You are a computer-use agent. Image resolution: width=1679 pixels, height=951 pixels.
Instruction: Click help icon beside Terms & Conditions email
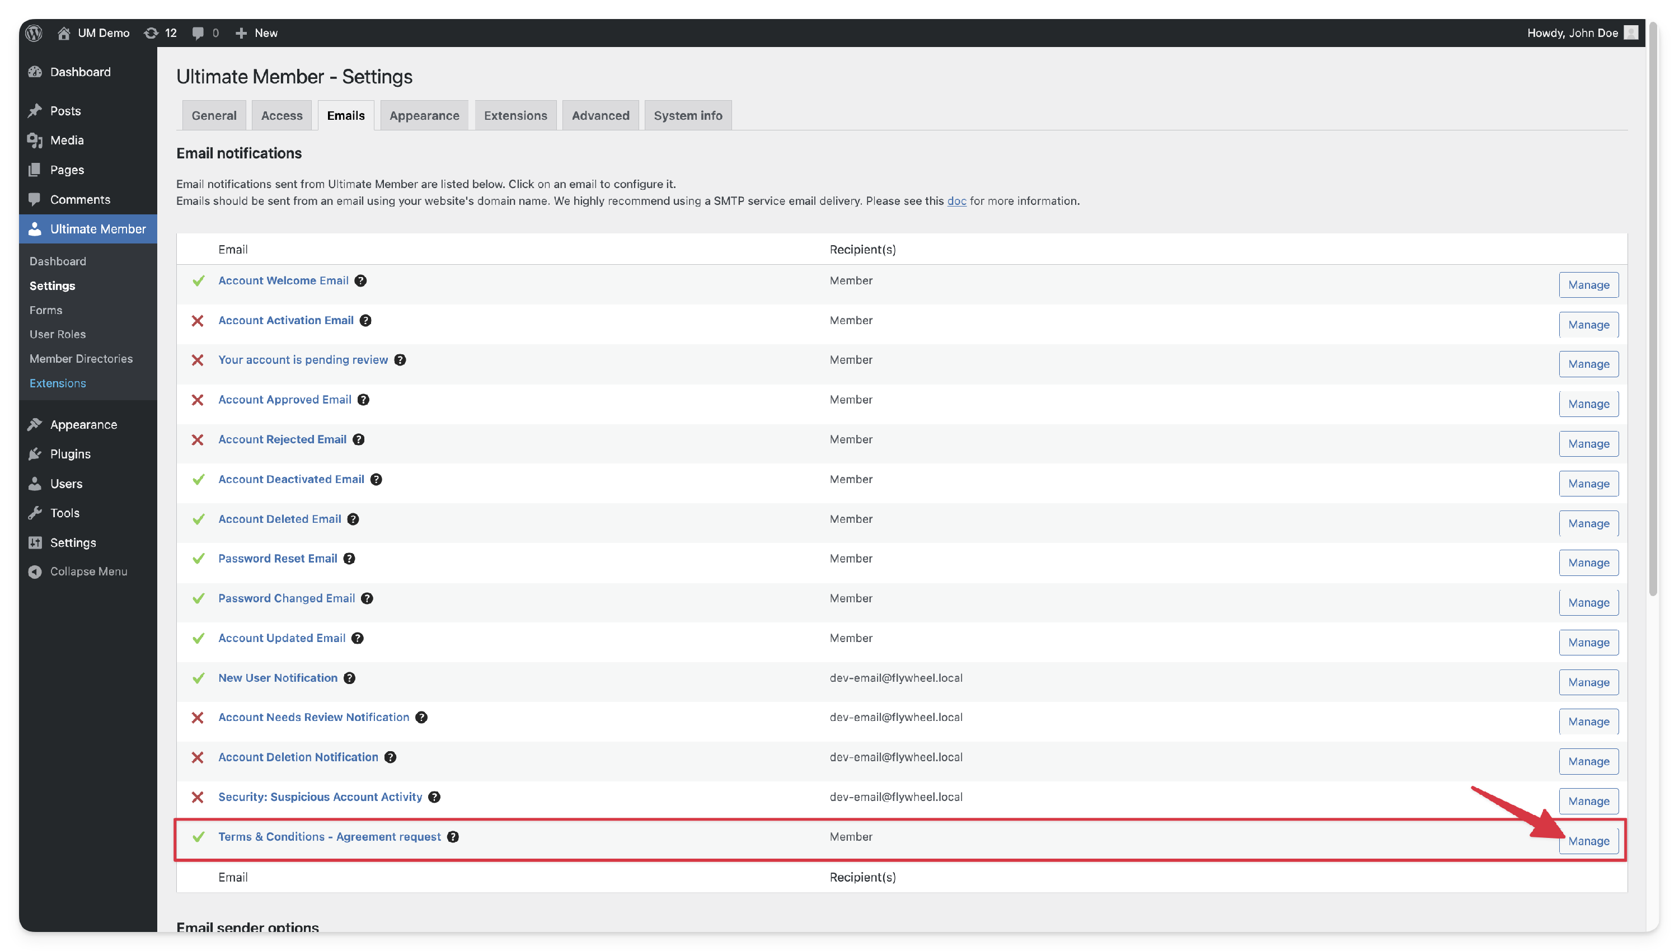click(453, 837)
